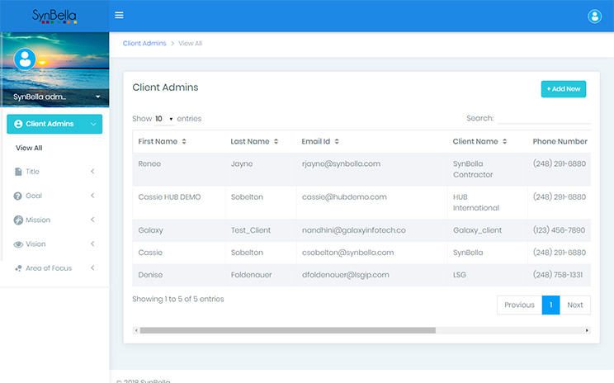This screenshot has width=614, height=383.
Task: Expand the Mission menu chevron
Action: click(92, 220)
